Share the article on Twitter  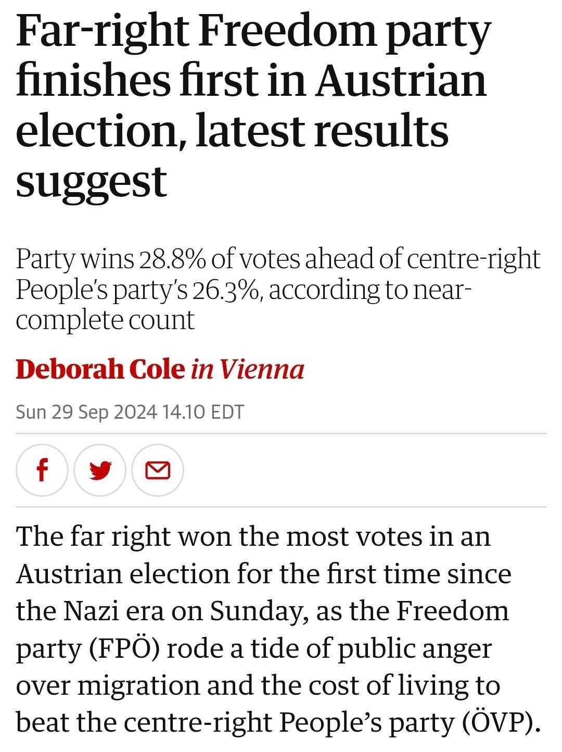pos(100,470)
